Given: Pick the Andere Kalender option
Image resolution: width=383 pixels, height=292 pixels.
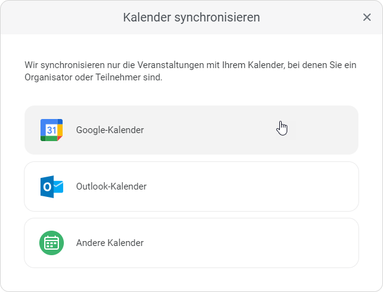Looking at the screenshot, I should [191, 243].
